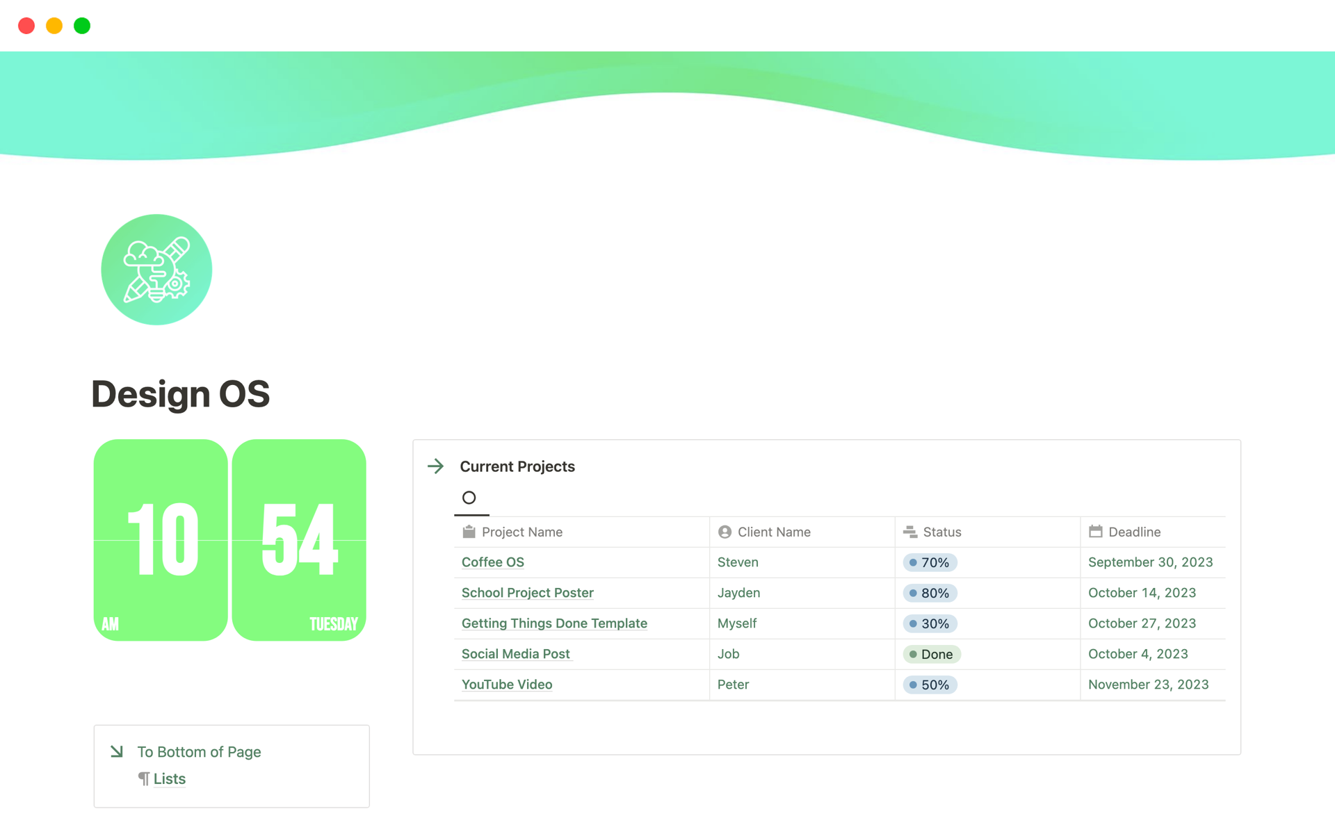Jump to the Lists section link

tap(169, 779)
